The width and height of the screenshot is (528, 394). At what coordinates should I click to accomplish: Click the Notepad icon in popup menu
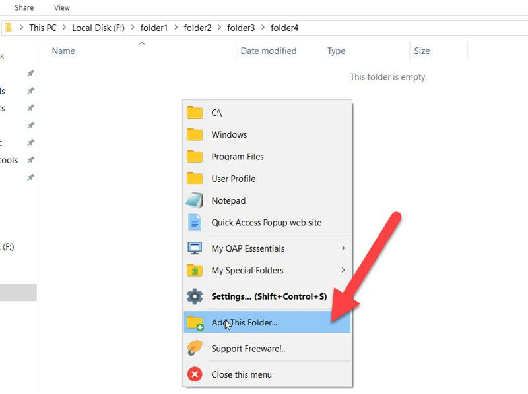pos(195,200)
